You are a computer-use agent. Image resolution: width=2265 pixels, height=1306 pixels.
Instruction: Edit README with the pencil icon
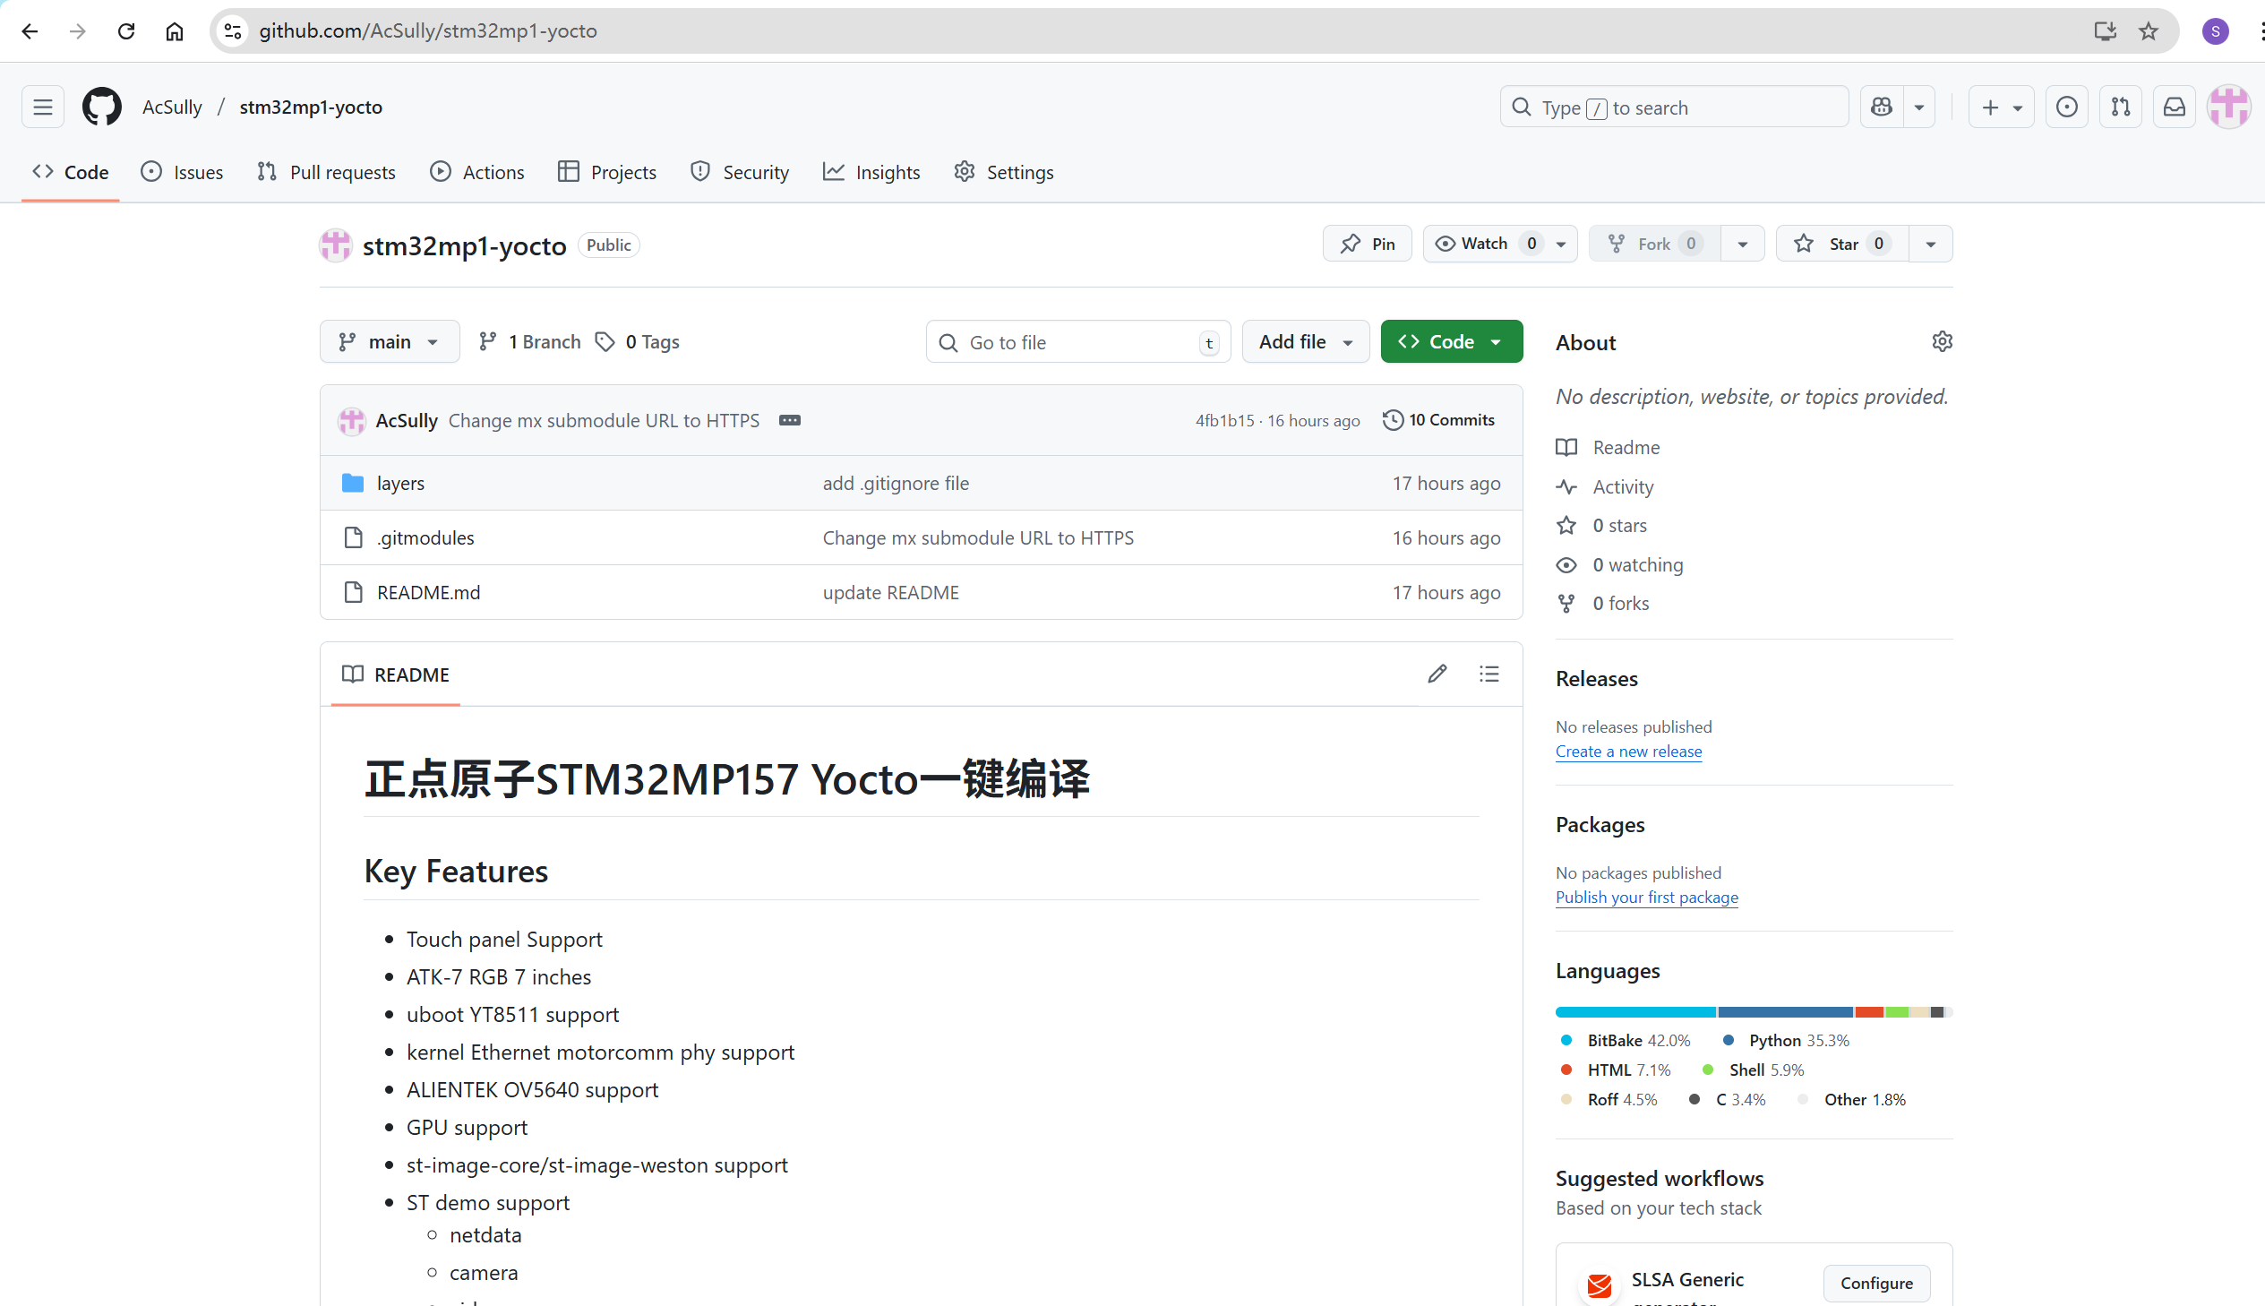[1437, 674]
